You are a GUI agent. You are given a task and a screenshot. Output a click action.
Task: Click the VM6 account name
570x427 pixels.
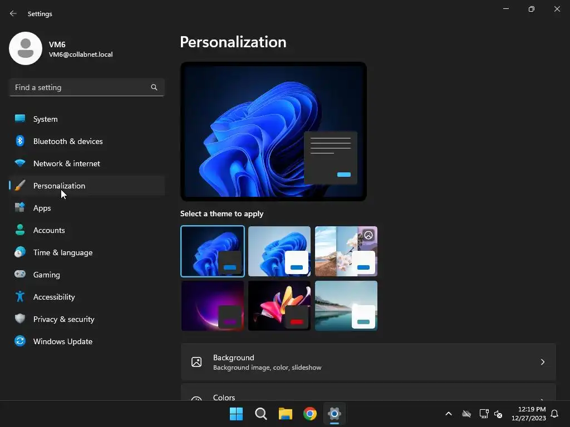[x=57, y=44]
